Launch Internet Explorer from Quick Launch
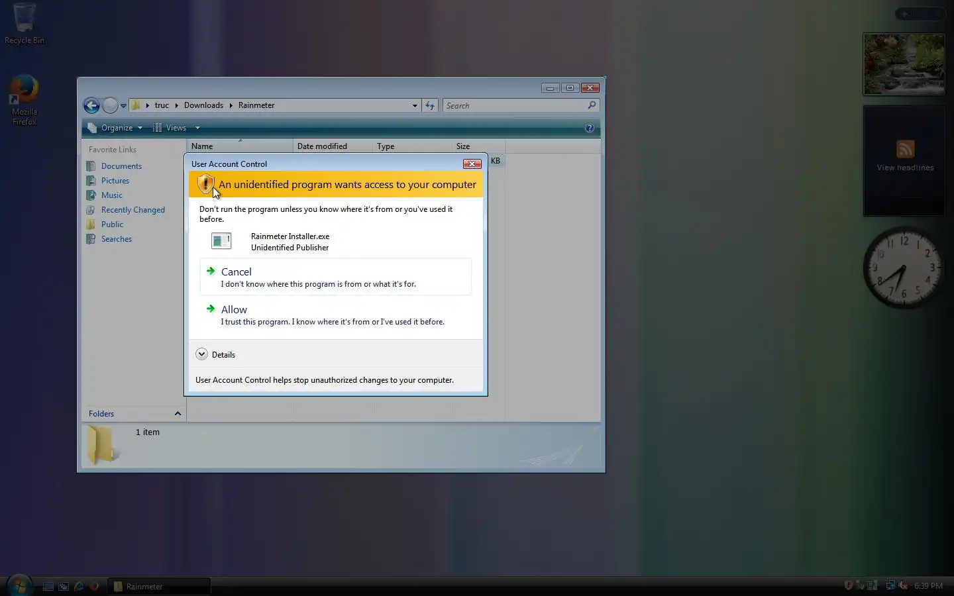954x596 pixels. click(x=79, y=586)
